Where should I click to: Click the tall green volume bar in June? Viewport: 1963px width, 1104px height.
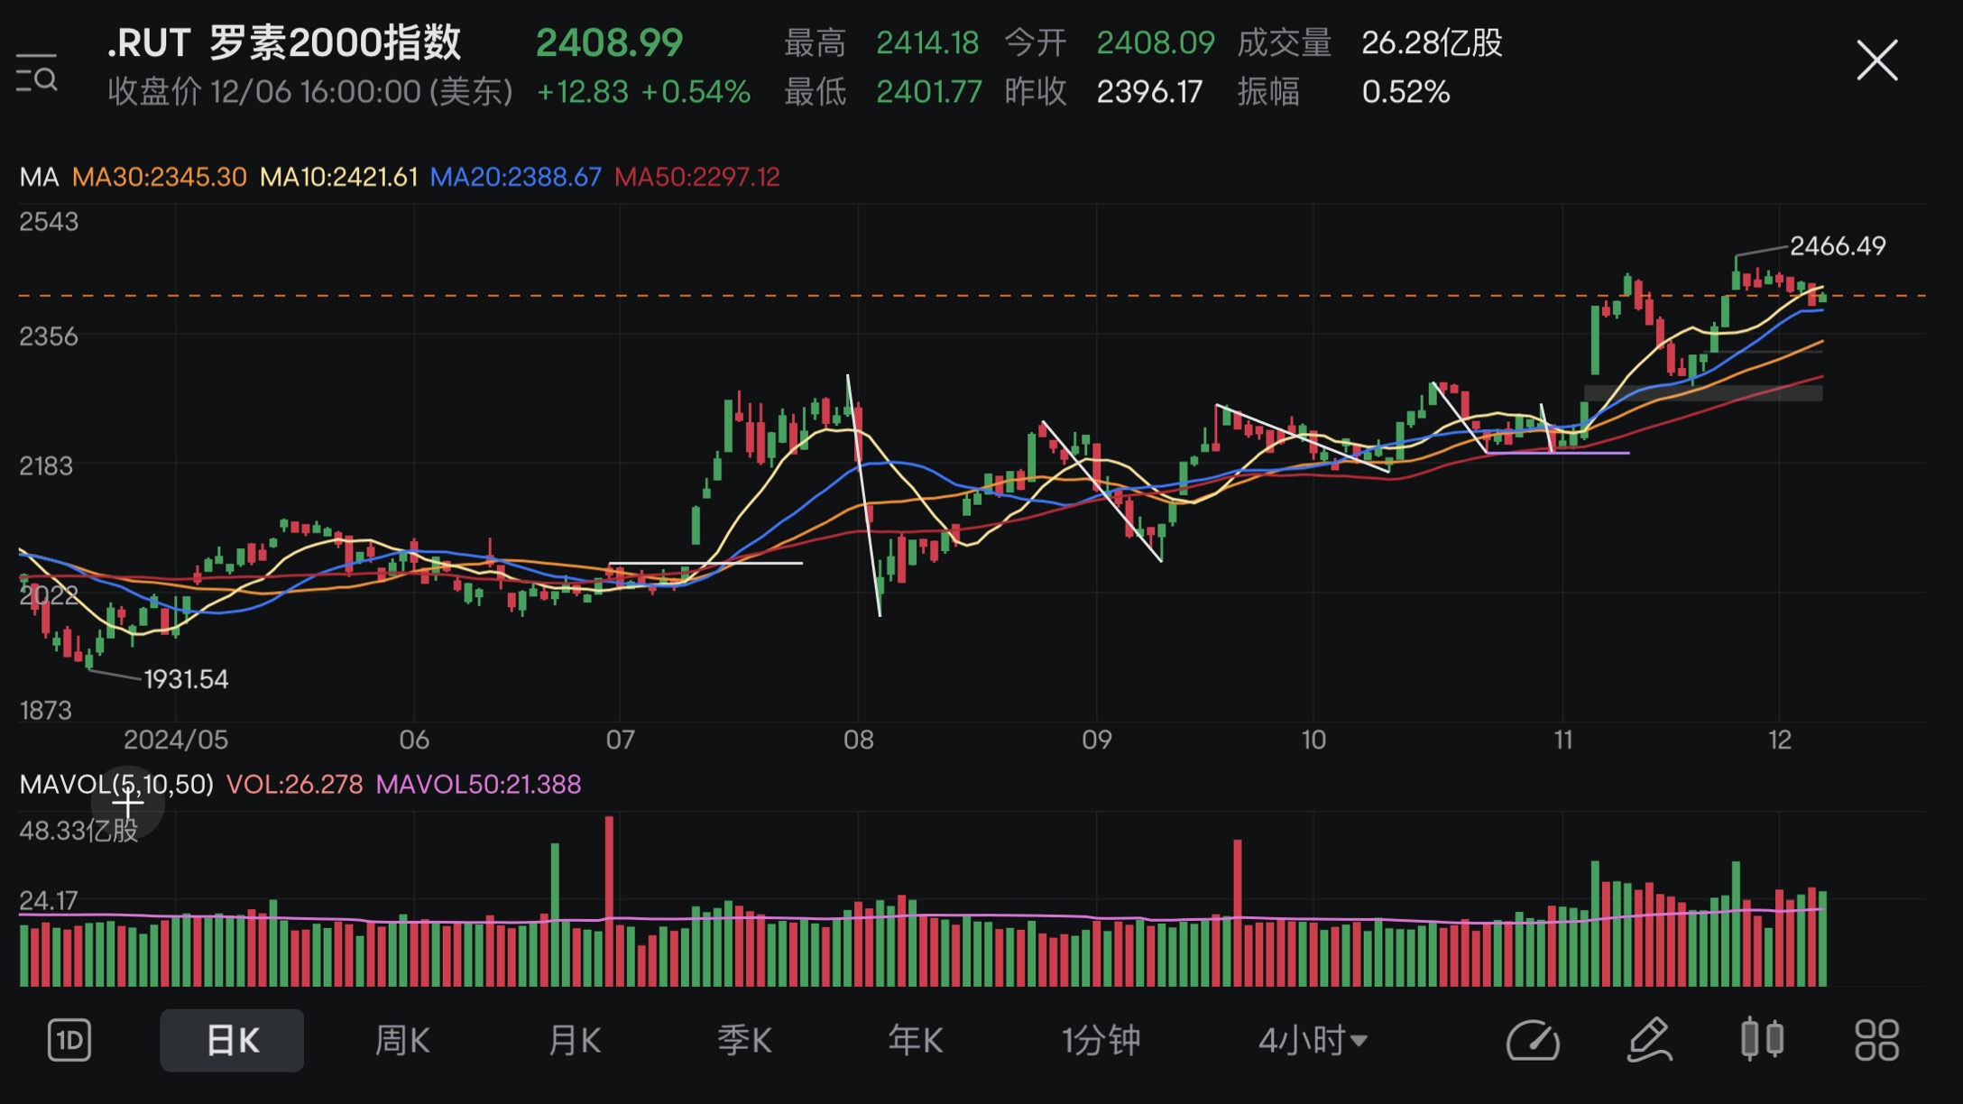[555, 914]
